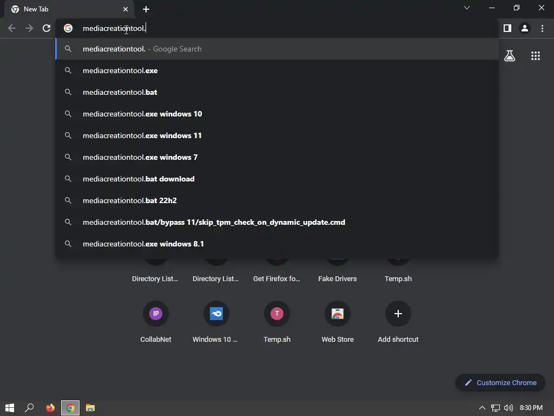The image size is (554, 416).
Task: Select the New Tab tab
Action: pos(69,9)
